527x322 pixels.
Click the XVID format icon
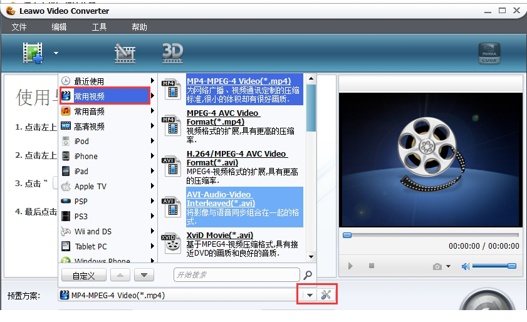point(172,244)
